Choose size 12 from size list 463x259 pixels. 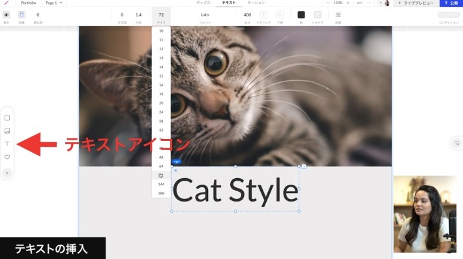pyautogui.click(x=161, y=49)
